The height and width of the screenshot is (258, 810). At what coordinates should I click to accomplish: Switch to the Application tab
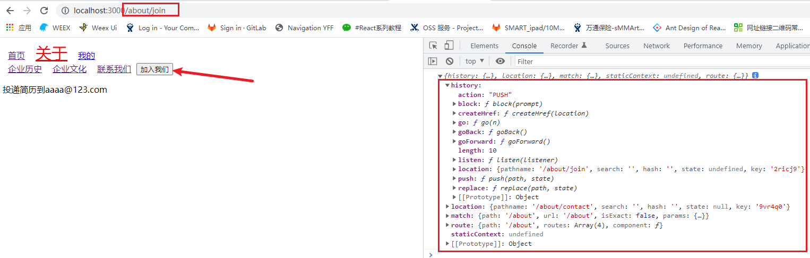click(793, 46)
